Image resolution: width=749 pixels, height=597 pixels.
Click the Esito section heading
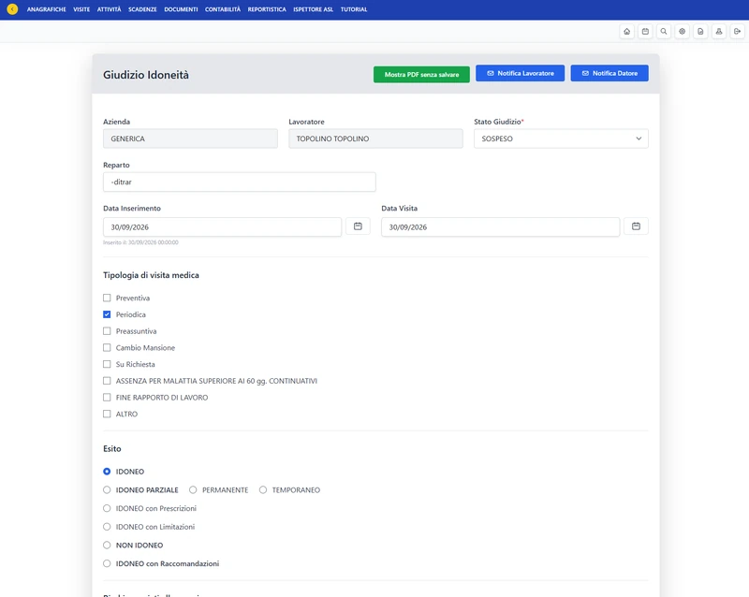(112, 448)
